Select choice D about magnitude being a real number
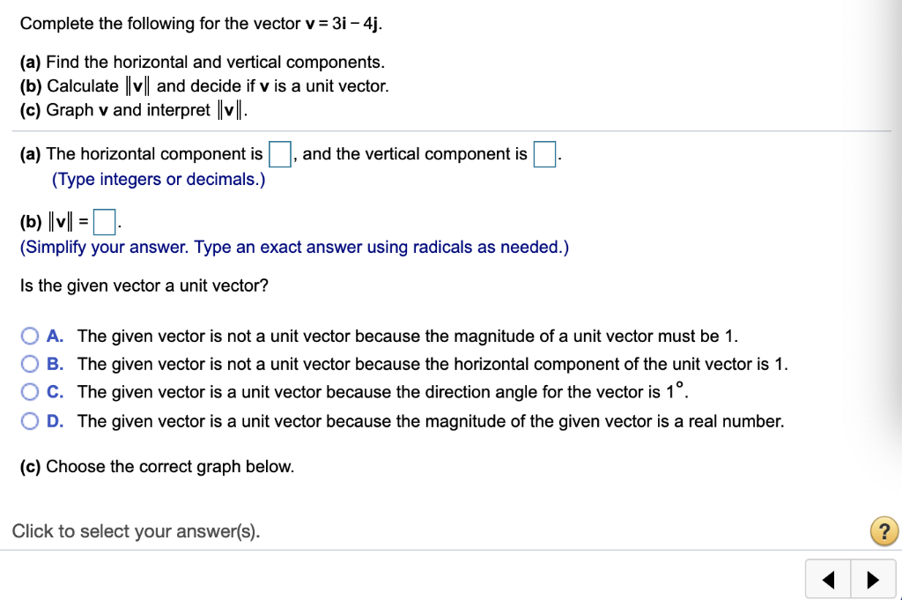The image size is (902, 600). pyautogui.click(x=29, y=421)
